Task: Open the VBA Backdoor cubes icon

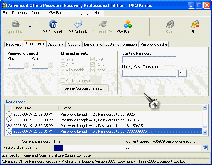Action: [x=128, y=24]
